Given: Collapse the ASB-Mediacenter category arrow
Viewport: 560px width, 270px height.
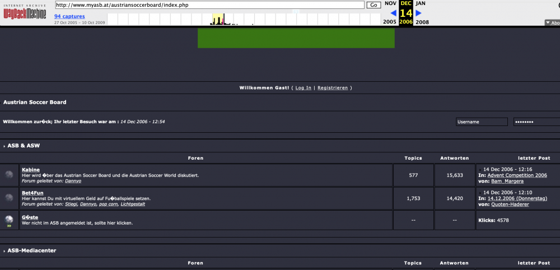Looking at the screenshot, I should point(4,251).
